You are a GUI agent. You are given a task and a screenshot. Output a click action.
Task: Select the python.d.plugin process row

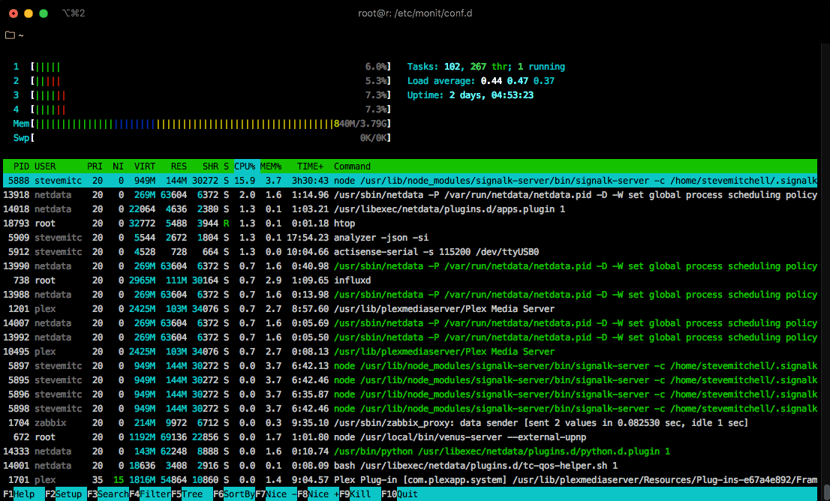tap(410, 451)
